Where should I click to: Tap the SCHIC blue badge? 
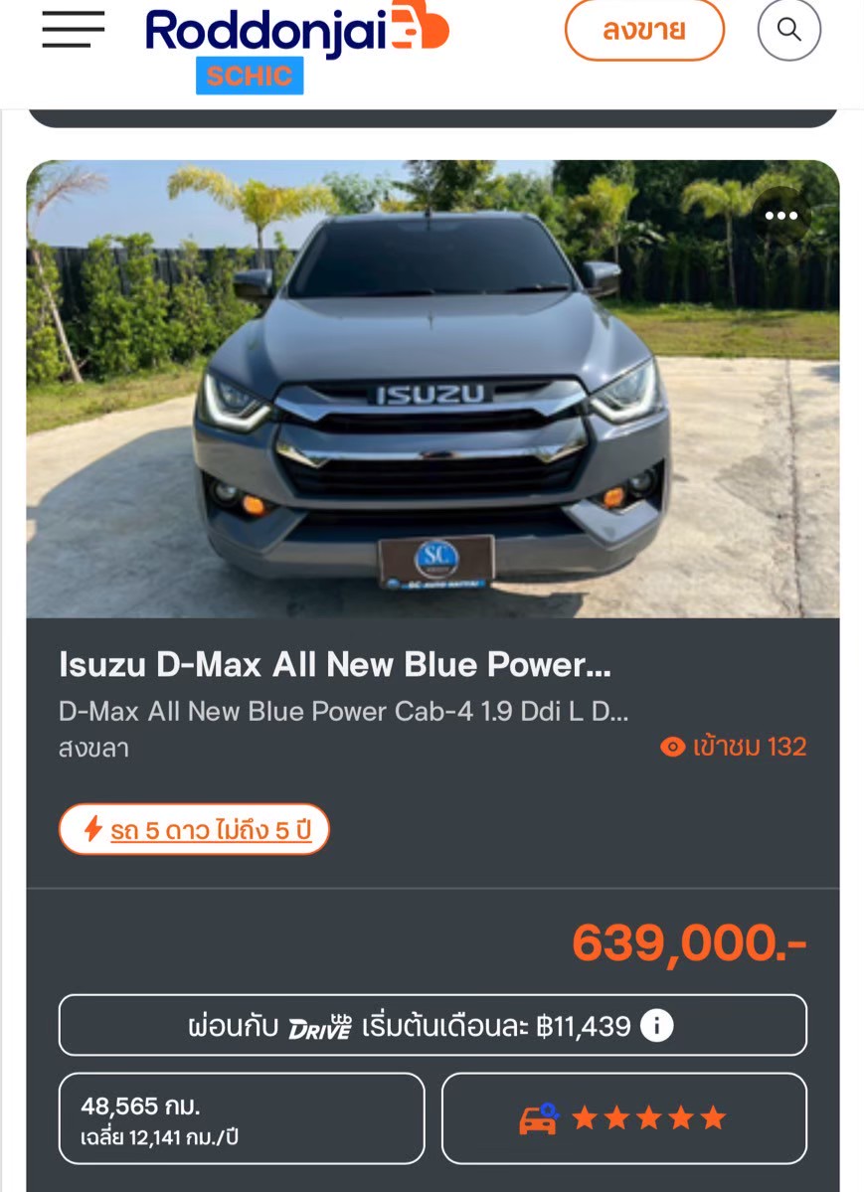(250, 76)
